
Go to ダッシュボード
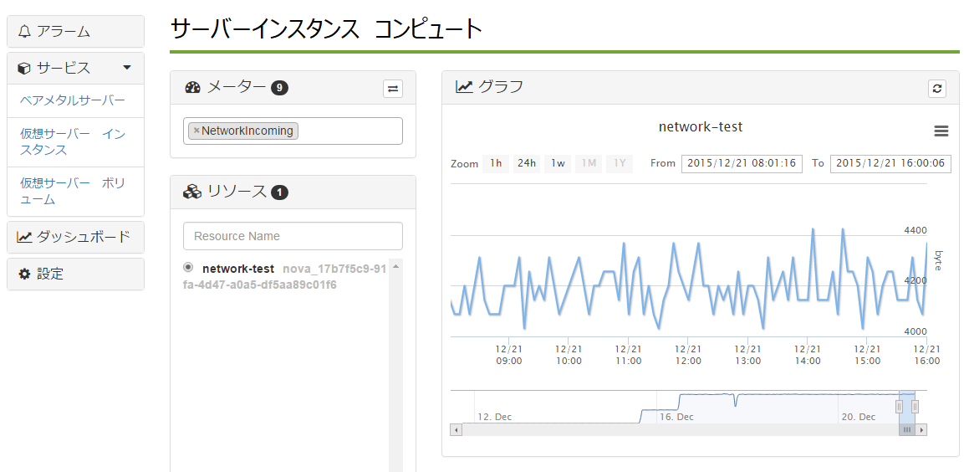[75, 236]
